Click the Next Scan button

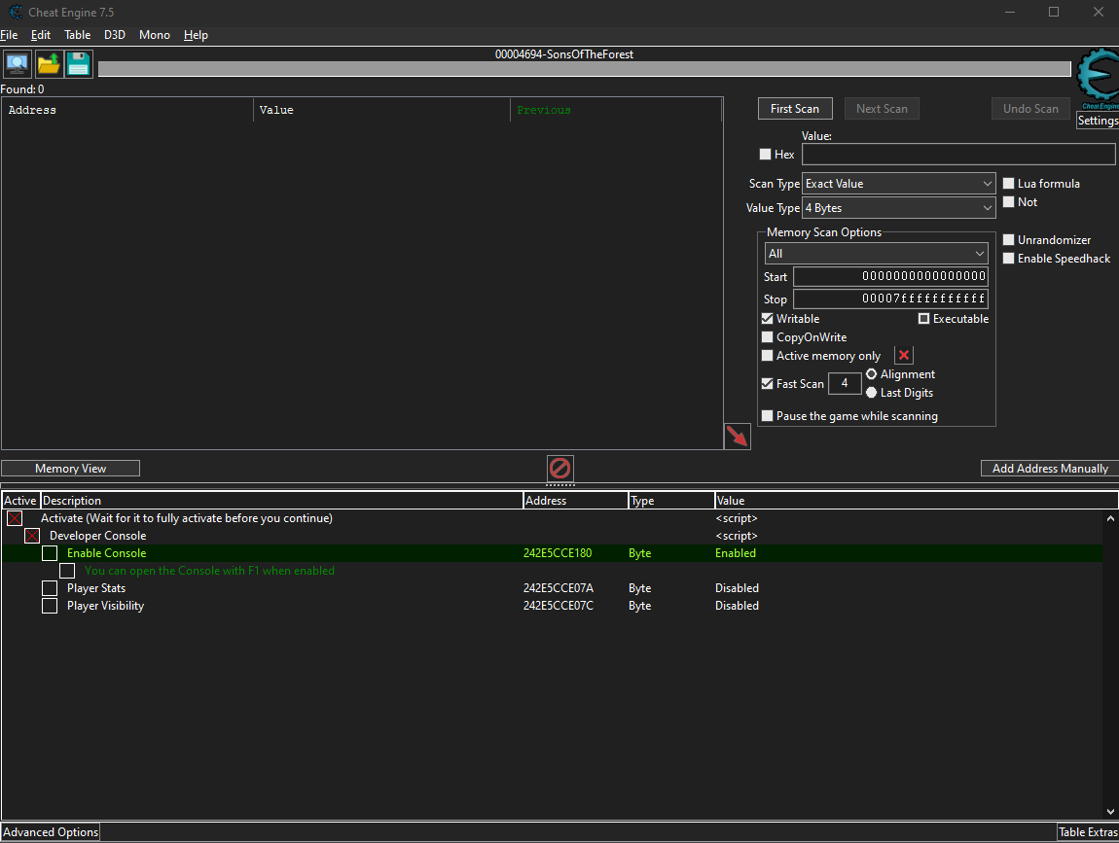(883, 108)
